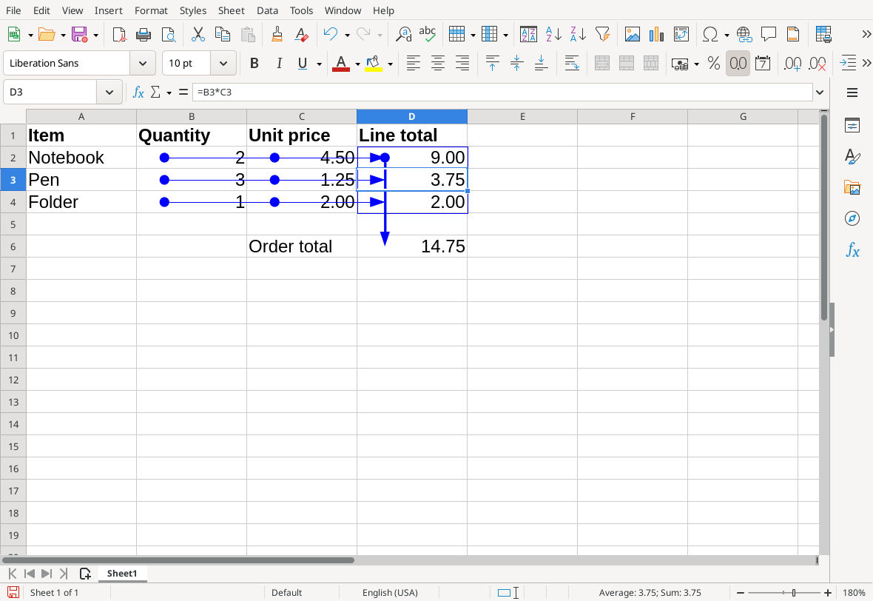Click Sort Ascending icon
The width and height of the screenshot is (873, 601).
[553, 35]
